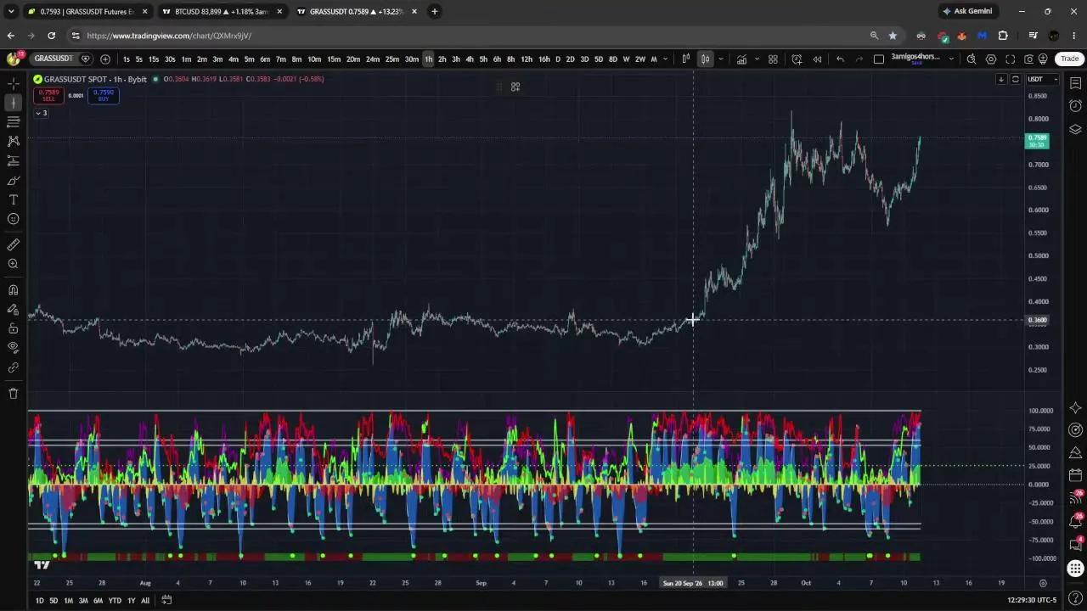This screenshot has width=1087, height=611.
Task: Toggle hide all drawings eye icon
Action: pyautogui.click(x=13, y=347)
